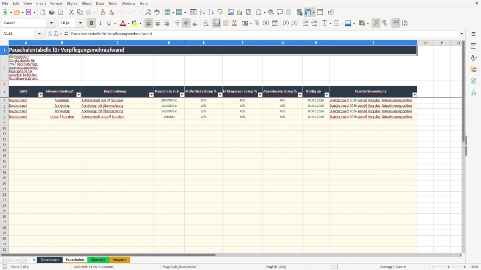This screenshot has width=481, height=270.
Task: Cut selection with scissors icon
Action: pyautogui.click(x=71, y=12)
